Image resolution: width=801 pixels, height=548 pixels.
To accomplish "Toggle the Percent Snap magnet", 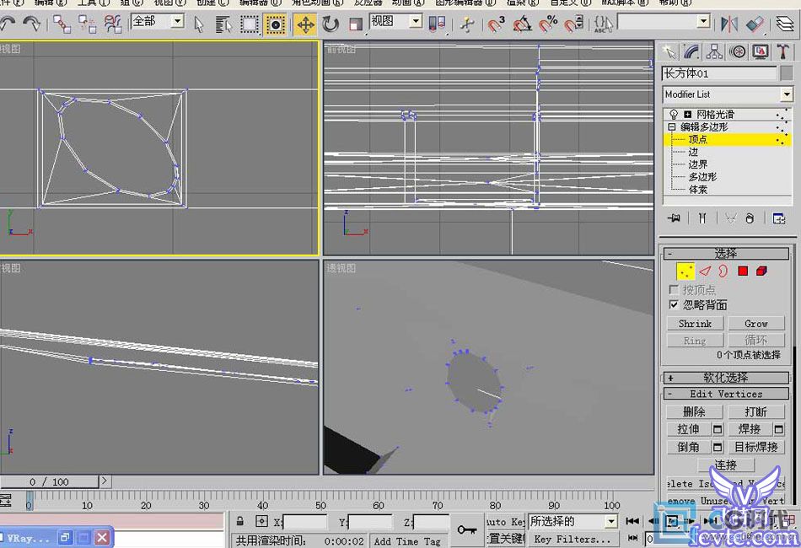I will coord(548,24).
